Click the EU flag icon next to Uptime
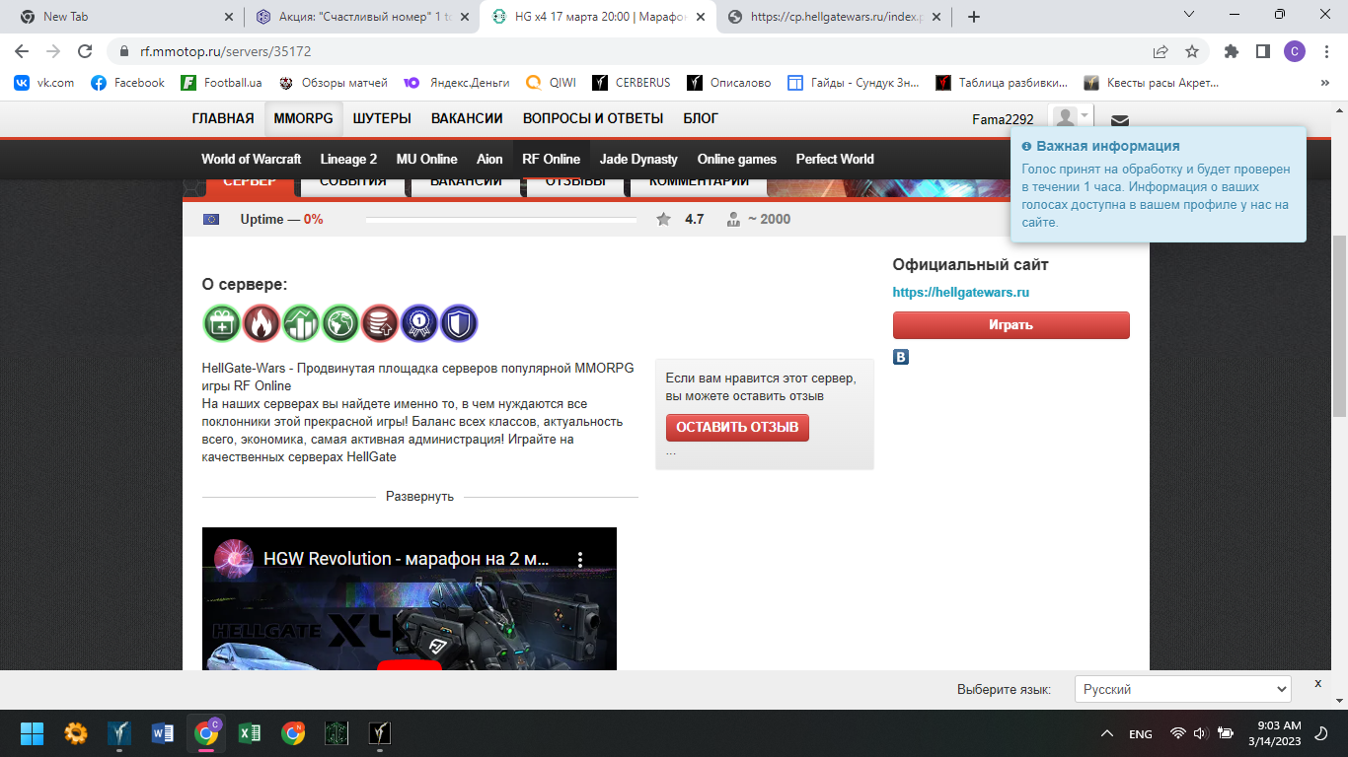 (211, 219)
